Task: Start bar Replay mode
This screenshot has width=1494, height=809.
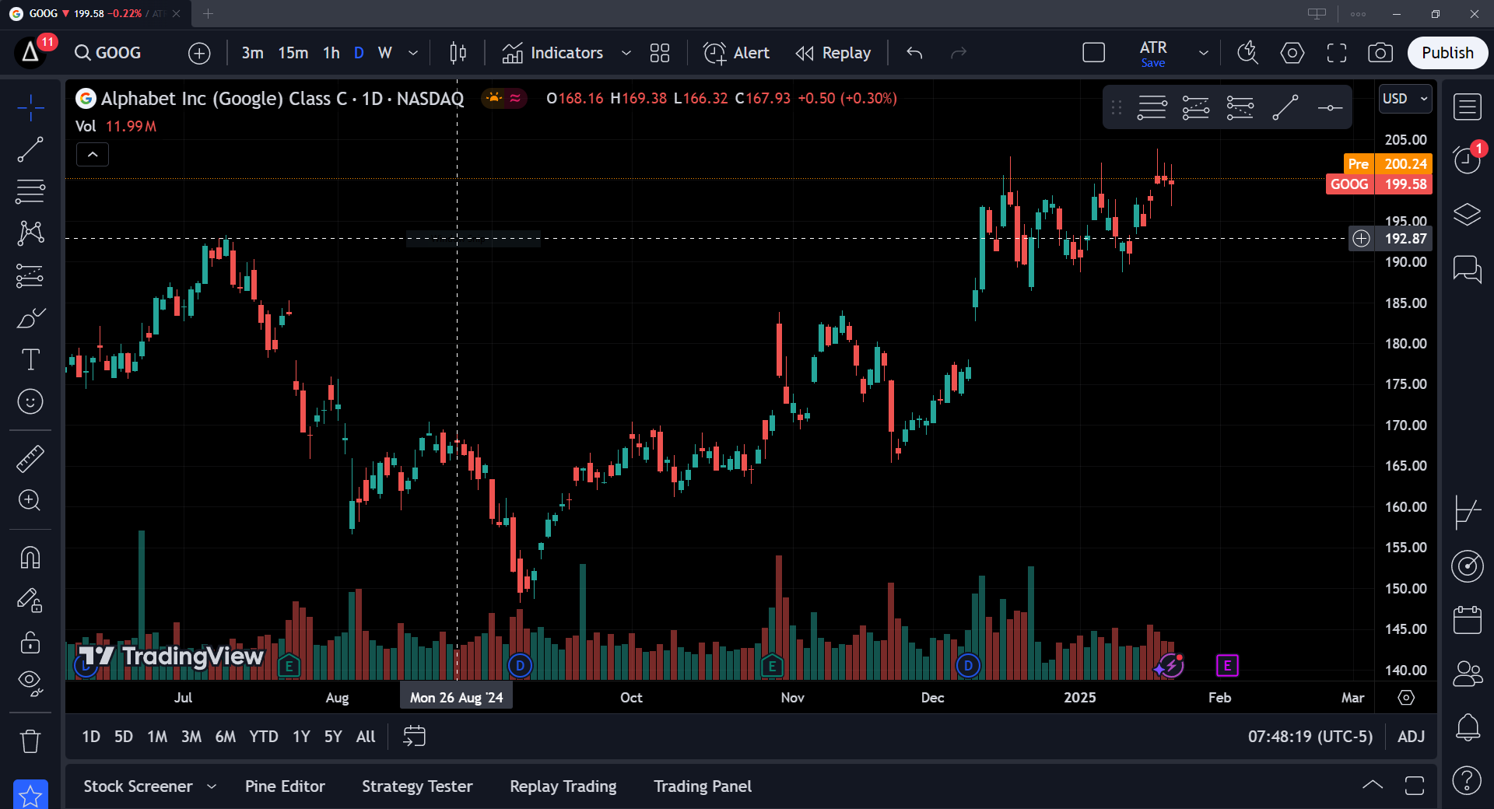Action: click(833, 53)
